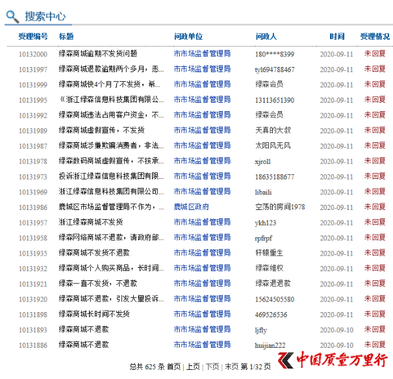Open title 绿森商城违法占用客户资金
The width and height of the screenshot is (393, 379).
click(111, 115)
